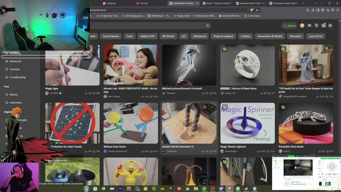Viewport: 341px width, 192px height.
Task: Click the image search icon in search bar
Action: (208, 26)
